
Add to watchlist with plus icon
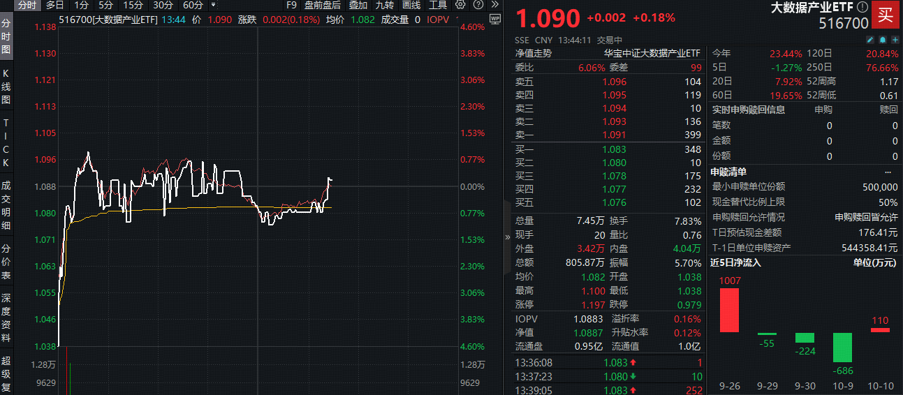pyautogui.click(x=895, y=40)
